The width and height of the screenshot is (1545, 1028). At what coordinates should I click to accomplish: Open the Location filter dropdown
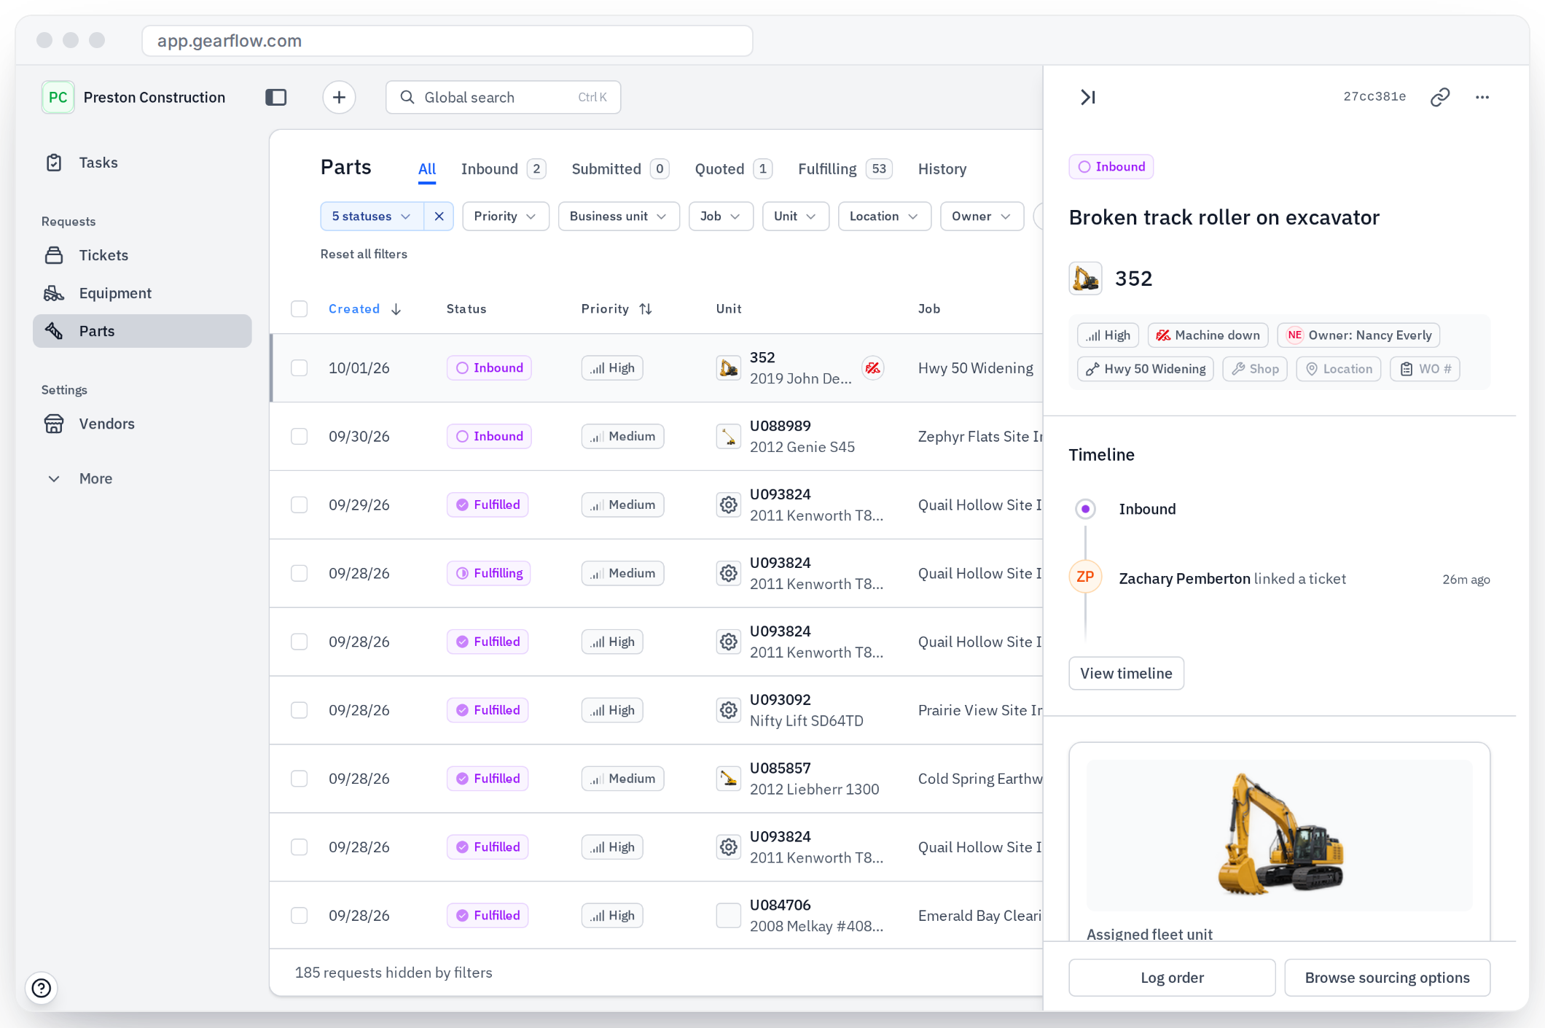coord(884,217)
